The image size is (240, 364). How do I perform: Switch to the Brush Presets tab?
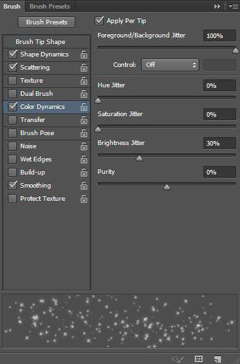pyautogui.click(x=49, y=7)
